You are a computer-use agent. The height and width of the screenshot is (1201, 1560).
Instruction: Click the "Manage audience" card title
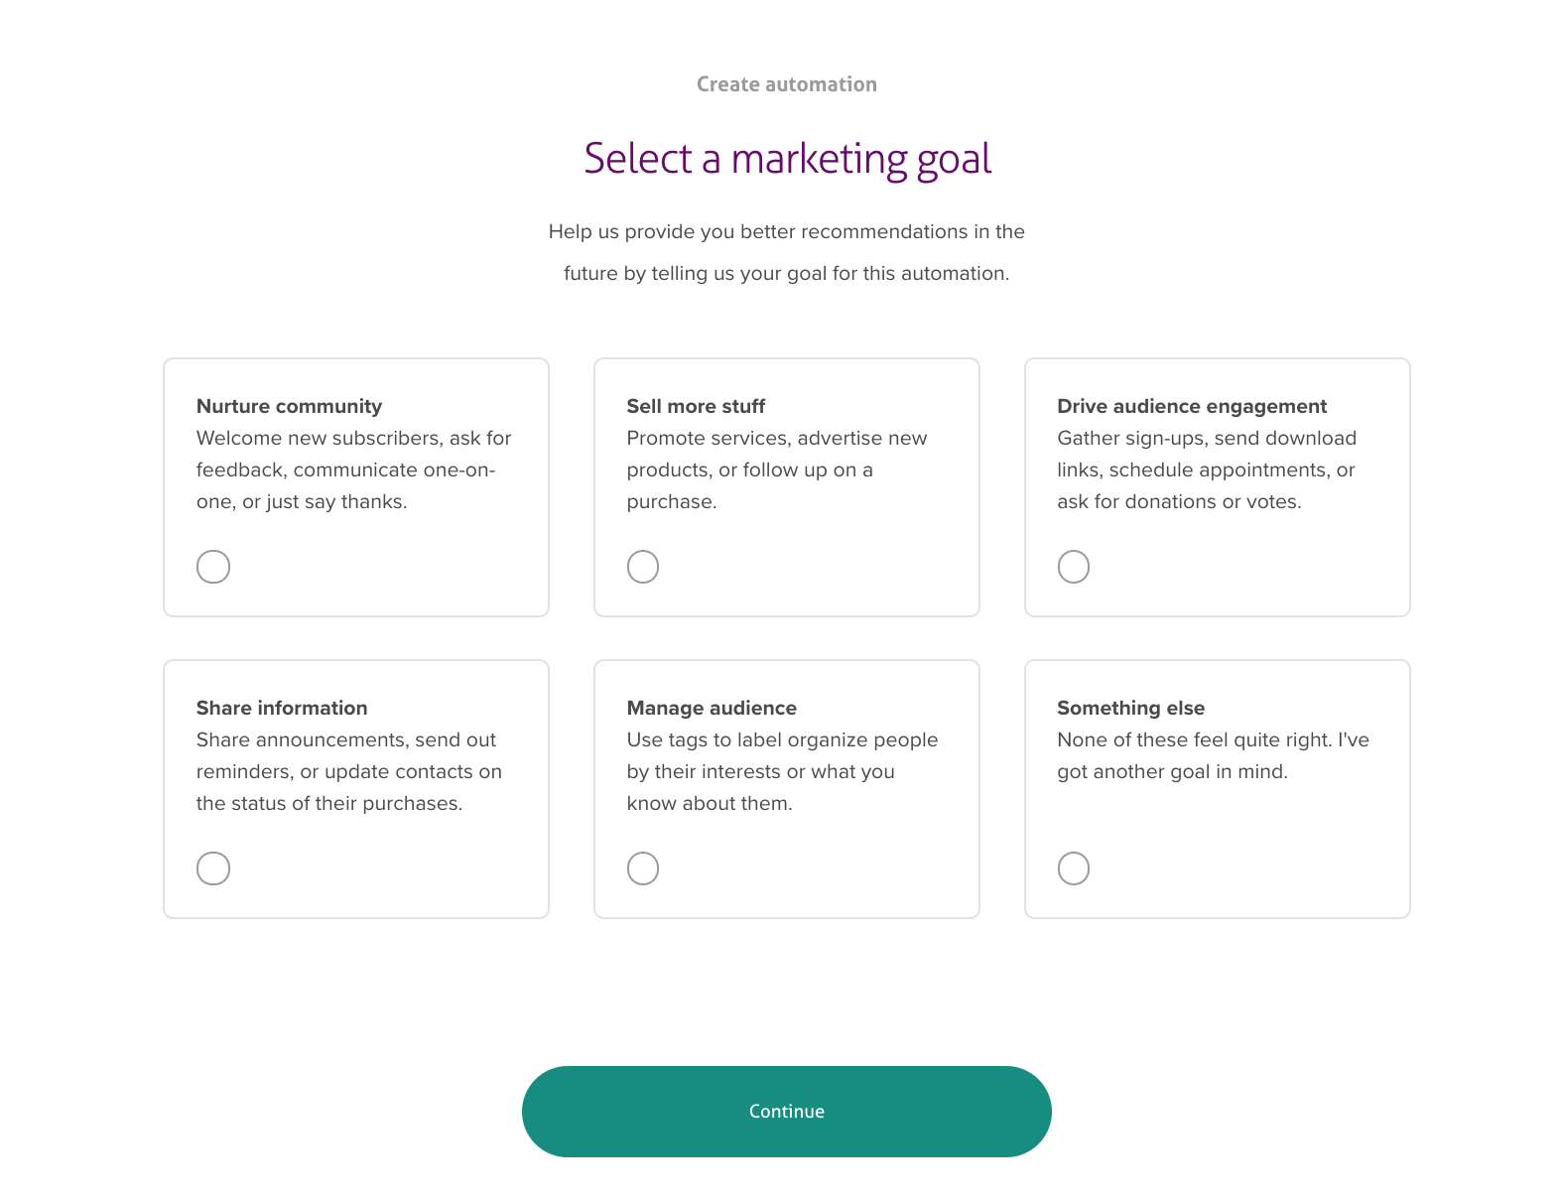point(712,708)
